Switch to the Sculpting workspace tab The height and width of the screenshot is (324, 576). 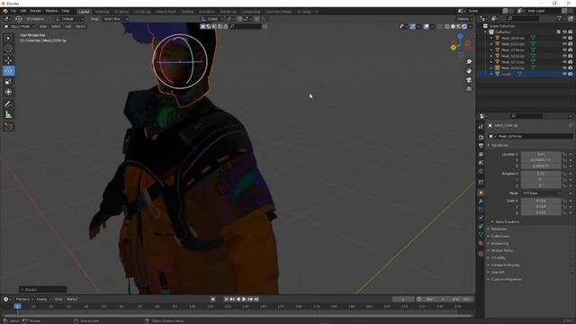tap(121, 12)
